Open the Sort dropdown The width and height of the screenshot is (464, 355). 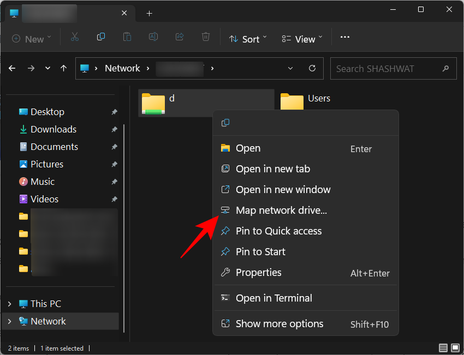pos(248,39)
